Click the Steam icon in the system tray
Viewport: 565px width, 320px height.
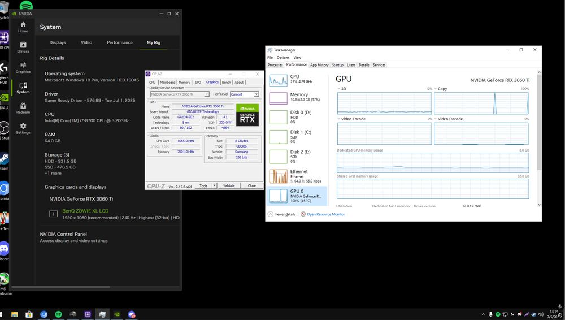point(534,314)
